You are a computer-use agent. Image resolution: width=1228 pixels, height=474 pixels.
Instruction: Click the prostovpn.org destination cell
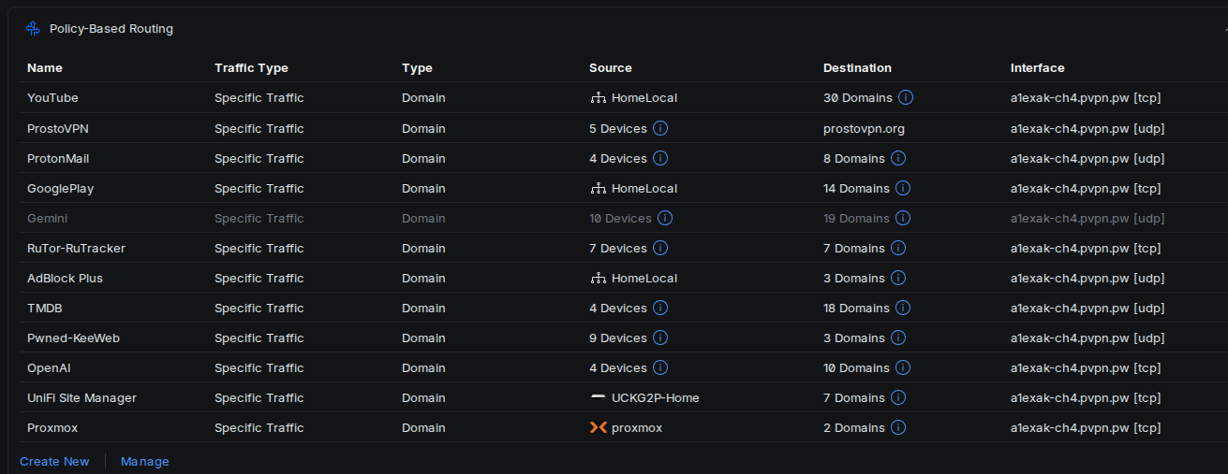pos(864,128)
